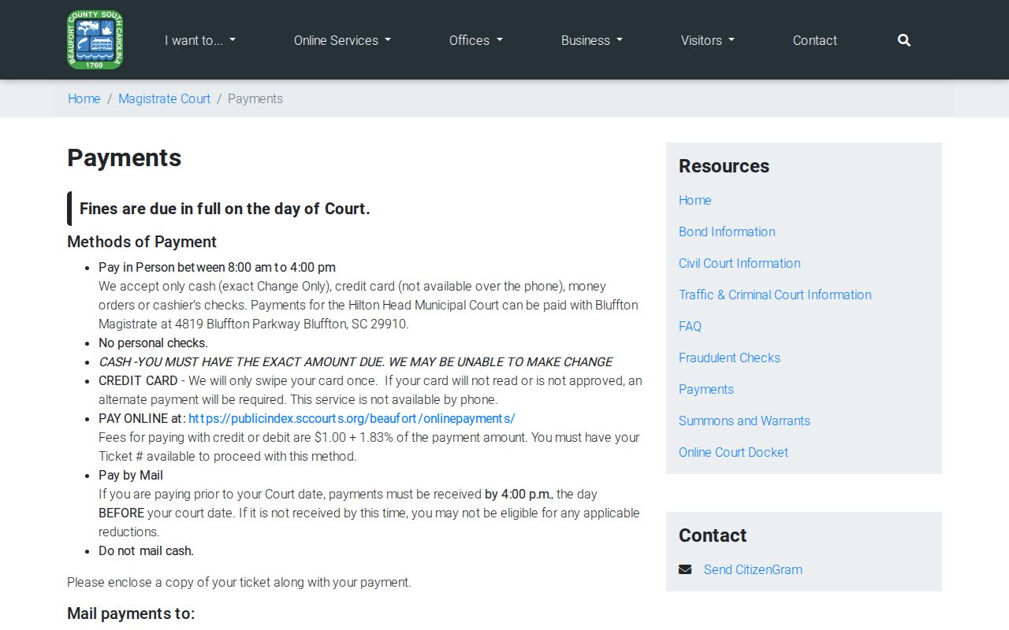Screen dimensions: 1009x630
Task: Open the Online Court Docket link
Action: click(733, 452)
